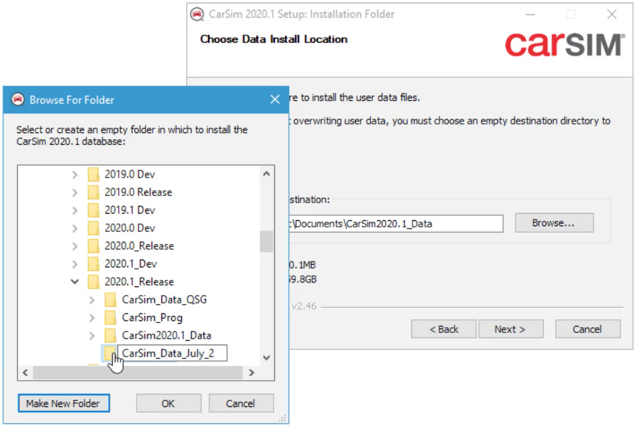Click the CarSim icon in Setup window title bar
Image resolution: width=637 pixels, height=426 pixels.
(197, 14)
